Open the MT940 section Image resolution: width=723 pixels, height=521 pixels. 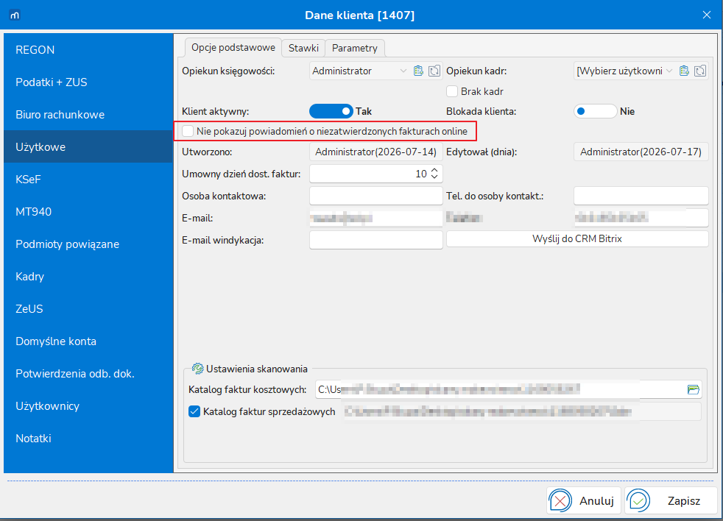pos(88,212)
